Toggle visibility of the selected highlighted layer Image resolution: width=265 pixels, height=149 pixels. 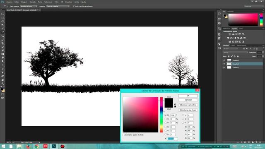224,64
